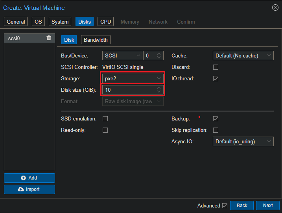
Task: Toggle the Read-only checkbox
Action: pos(105,130)
